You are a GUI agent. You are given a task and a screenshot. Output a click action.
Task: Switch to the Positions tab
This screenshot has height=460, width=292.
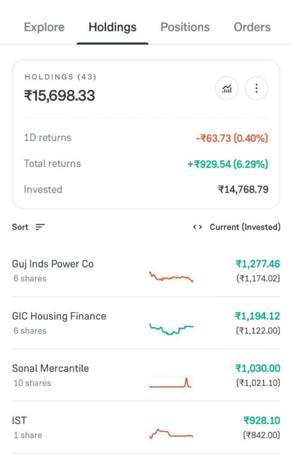click(185, 27)
